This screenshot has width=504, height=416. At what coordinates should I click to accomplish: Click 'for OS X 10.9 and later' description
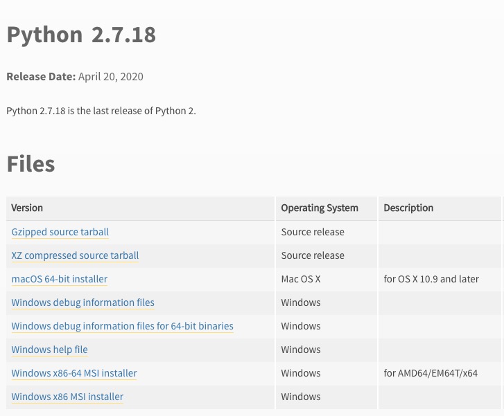pos(431,279)
